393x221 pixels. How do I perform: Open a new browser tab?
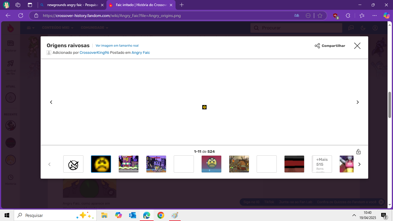[x=182, y=5]
